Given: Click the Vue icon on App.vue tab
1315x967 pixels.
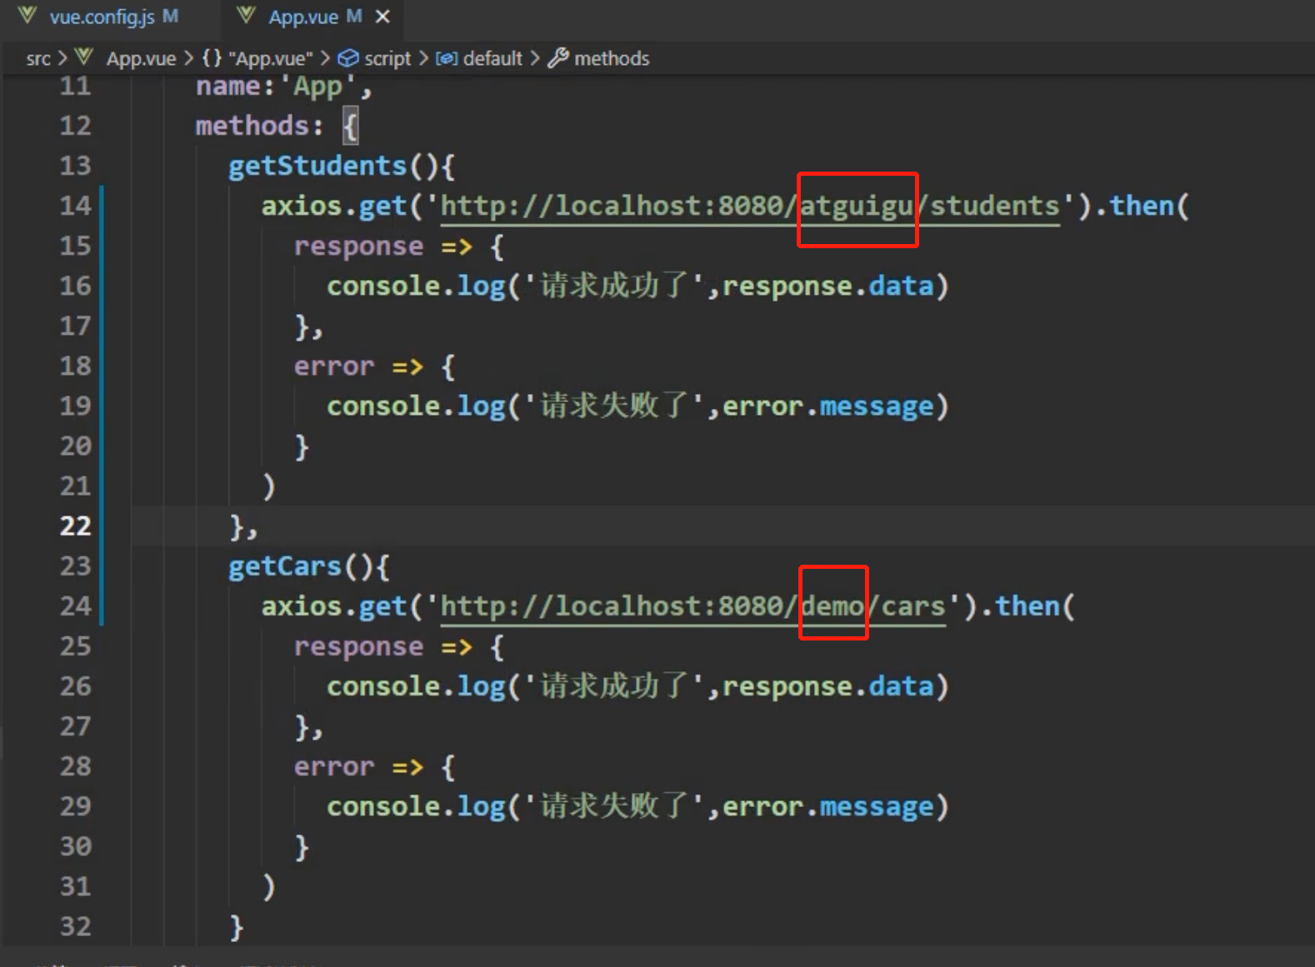Looking at the screenshot, I should (246, 16).
